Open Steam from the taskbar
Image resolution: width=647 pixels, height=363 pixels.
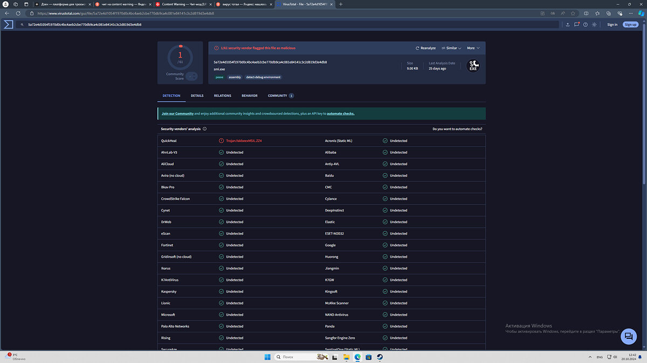pyautogui.click(x=380, y=357)
